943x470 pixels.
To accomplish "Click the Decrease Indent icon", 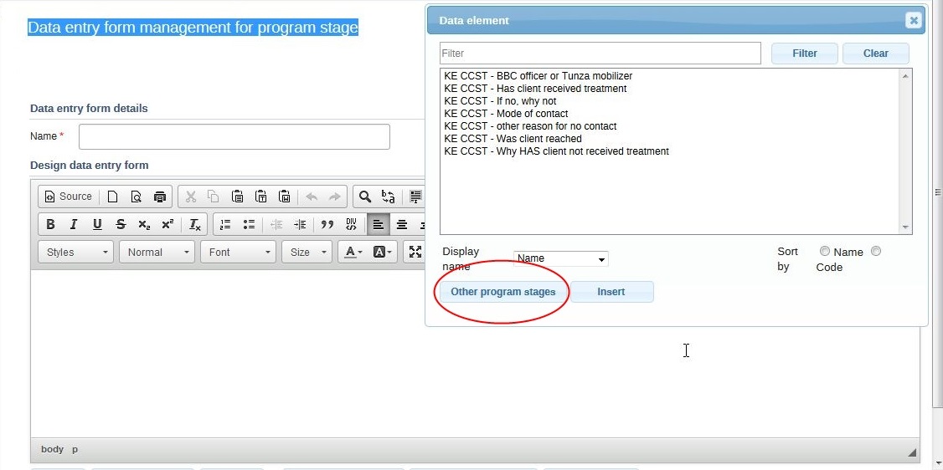I will click(276, 224).
